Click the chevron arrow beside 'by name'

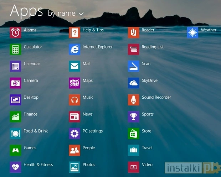click(81, 14)
